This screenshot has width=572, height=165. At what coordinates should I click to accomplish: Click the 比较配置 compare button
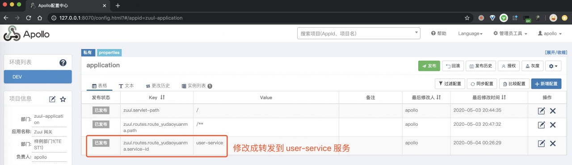(514, 83)
